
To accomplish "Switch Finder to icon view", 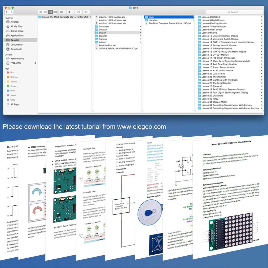I will pyautogui.click(x=40, y=12).
